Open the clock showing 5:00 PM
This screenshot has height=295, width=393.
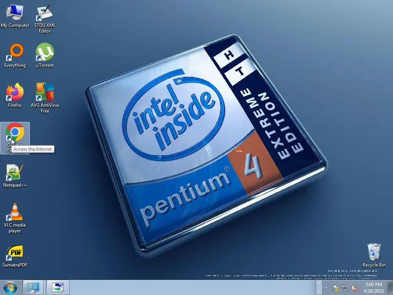pyautogui.click(x=373, y=288)
